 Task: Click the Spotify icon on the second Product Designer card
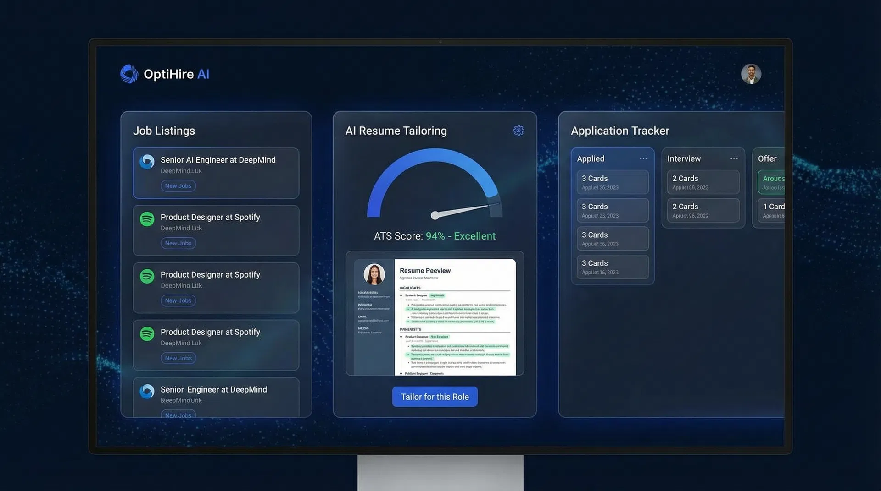147,276
